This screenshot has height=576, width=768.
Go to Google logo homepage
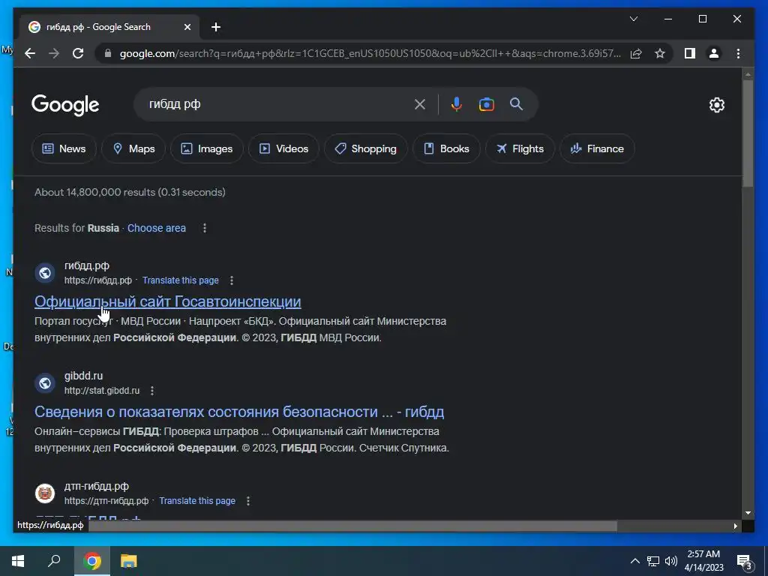(65, 105)
